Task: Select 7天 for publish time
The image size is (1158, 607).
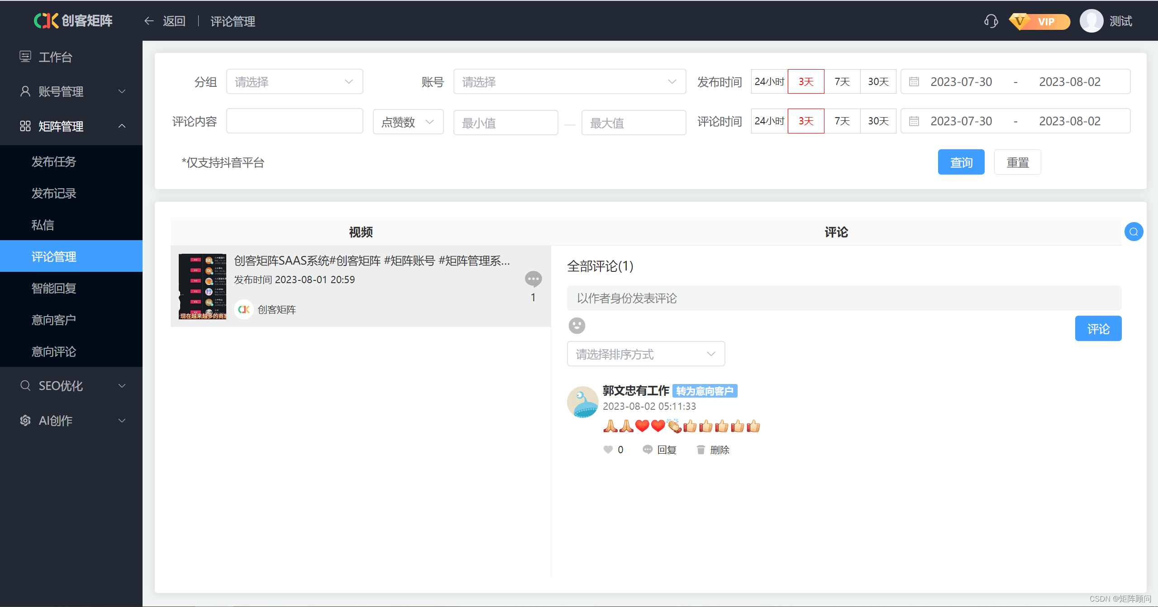Action: coord(842,81)
